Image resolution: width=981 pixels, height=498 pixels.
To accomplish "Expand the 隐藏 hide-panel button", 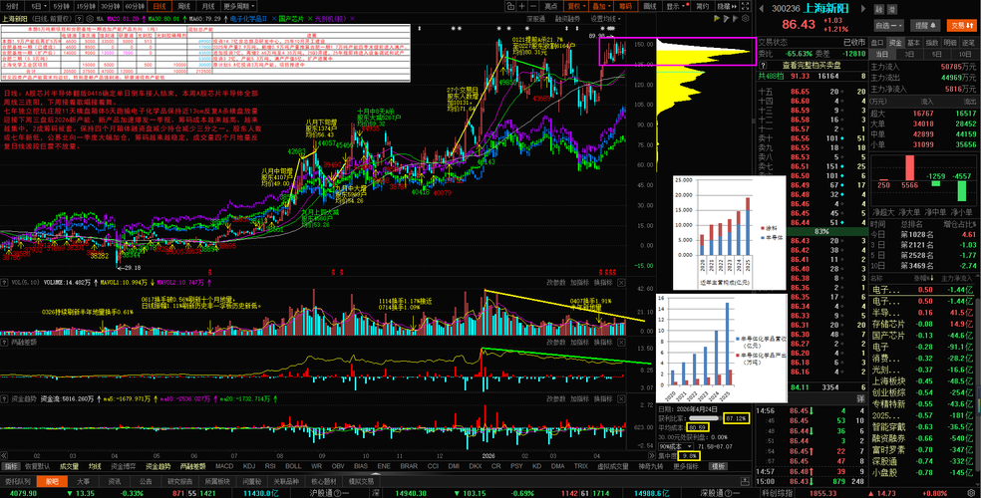I will click(726, 6).
